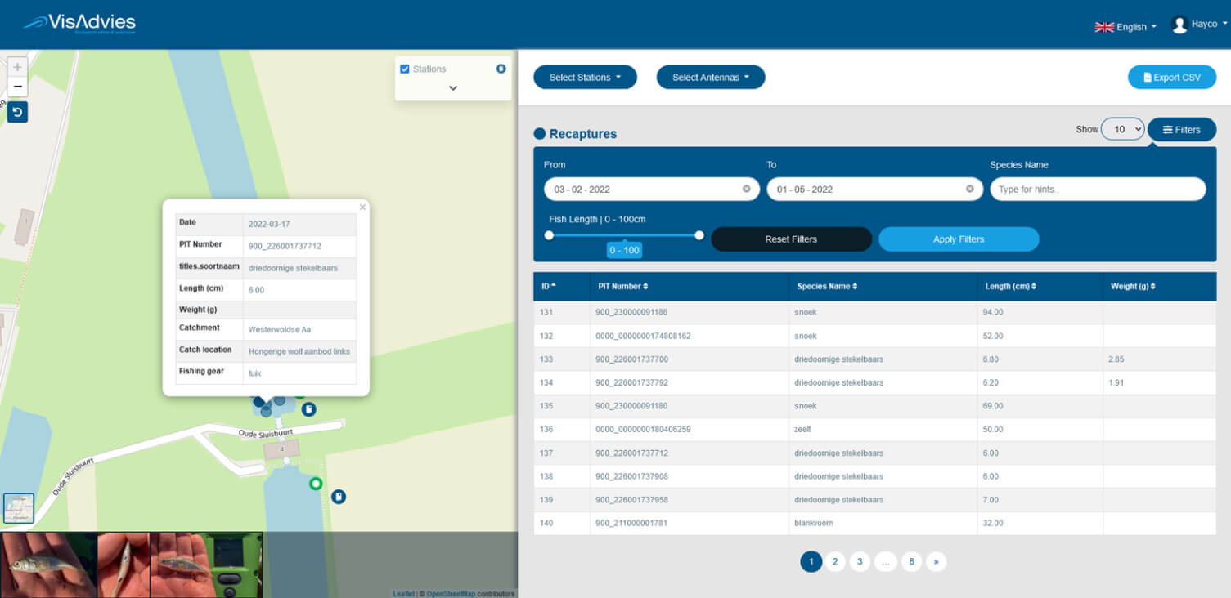Click the Fish Length slider right handle
This screenshot has height=598, width=1231.
tap(699, 235)
